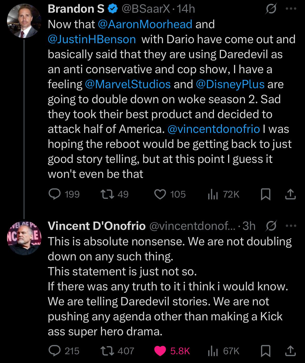View analytics of Brandon S's tweet
The height and width of the screenshot is (363, 305).
(x=212, y=194)
